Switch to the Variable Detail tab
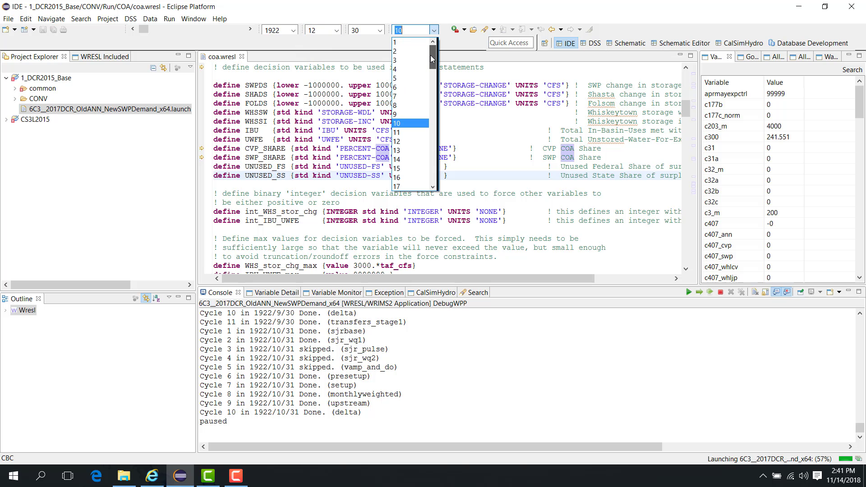Screen dimensions: 866x487 pyautogui.click(x=272, y=293)
